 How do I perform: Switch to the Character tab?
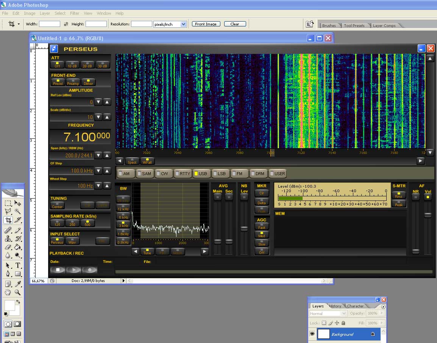[x=355, y=306]
